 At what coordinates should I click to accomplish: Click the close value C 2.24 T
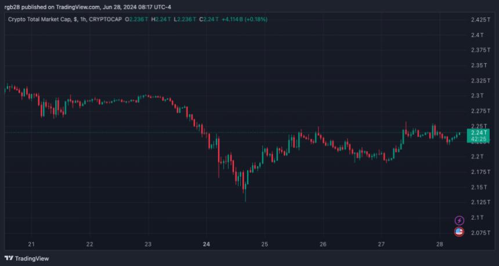click(x=209, y=19)
